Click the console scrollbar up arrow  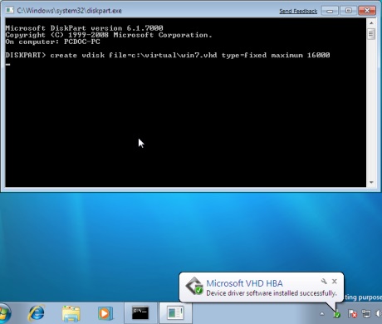[x=371, y=23]
